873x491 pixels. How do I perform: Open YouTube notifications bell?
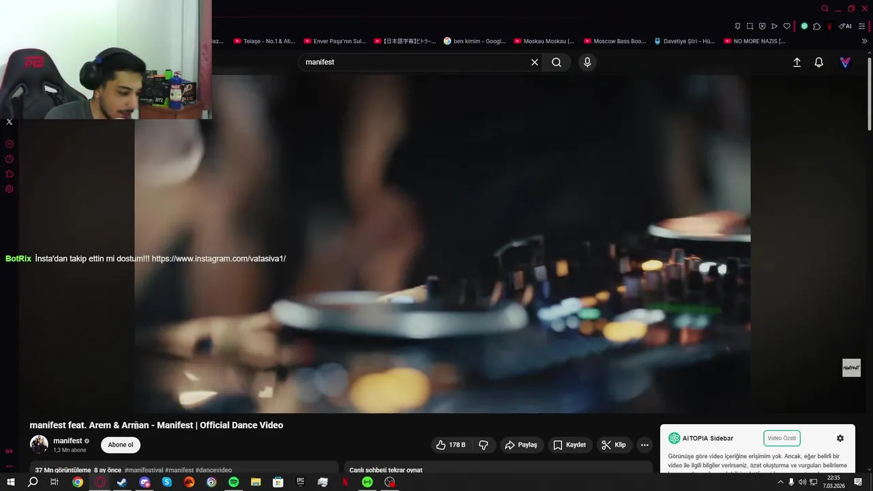819,62
